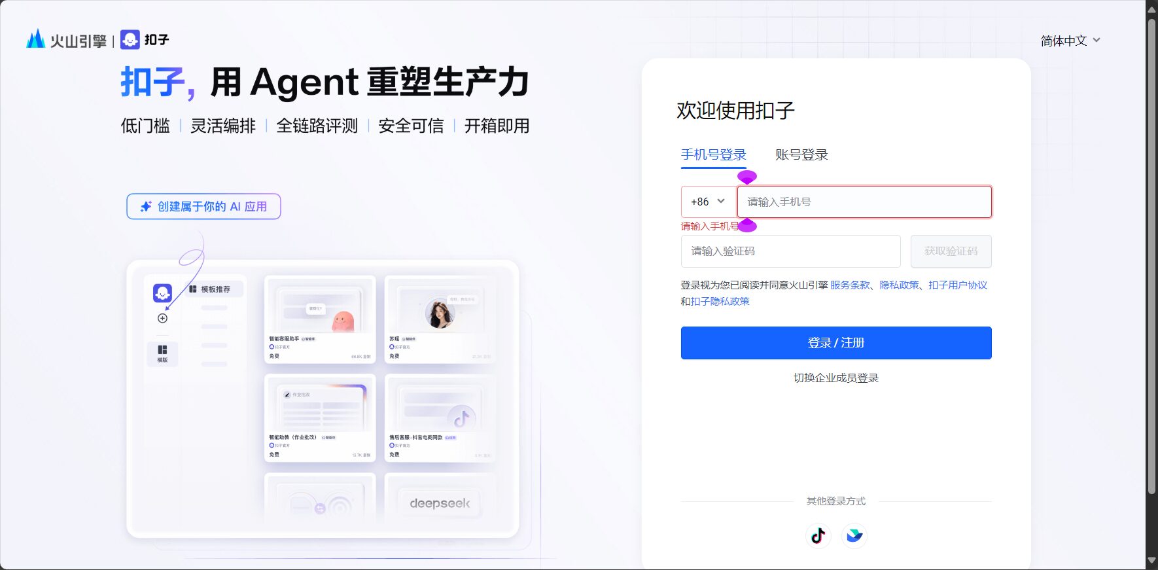Focus the verification code input field
The height and width of the screenshot is (570, 1158).
(790, 251)
